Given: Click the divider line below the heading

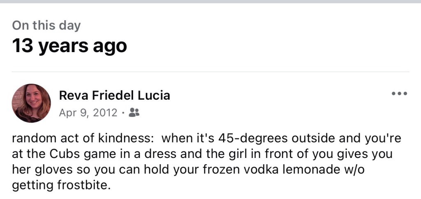Looking at the screenshot, I should coord(210,72).
